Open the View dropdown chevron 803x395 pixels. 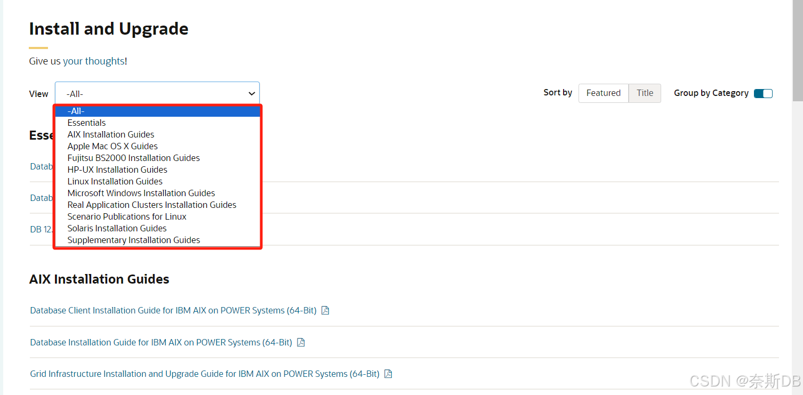coord(252,94)
